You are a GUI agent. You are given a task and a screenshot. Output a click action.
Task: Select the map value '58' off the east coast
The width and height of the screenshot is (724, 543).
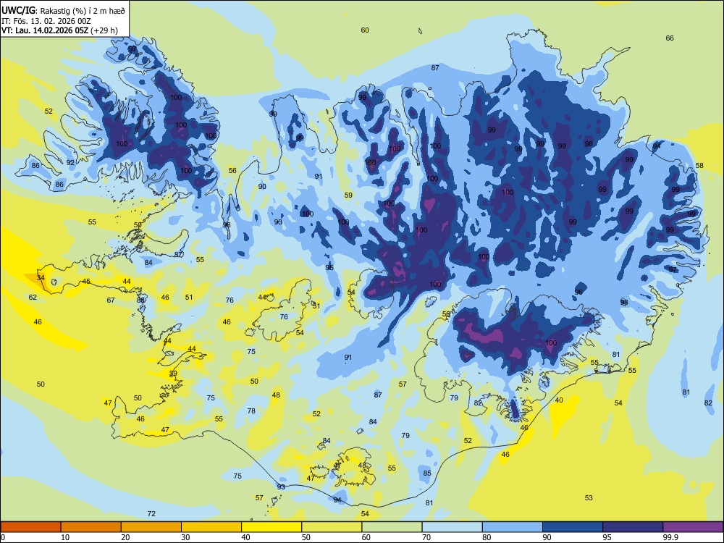tap(699, 165)
